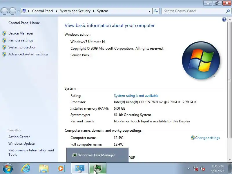
Task: Select System in the breadcrumb
Action: coord(103,11)
